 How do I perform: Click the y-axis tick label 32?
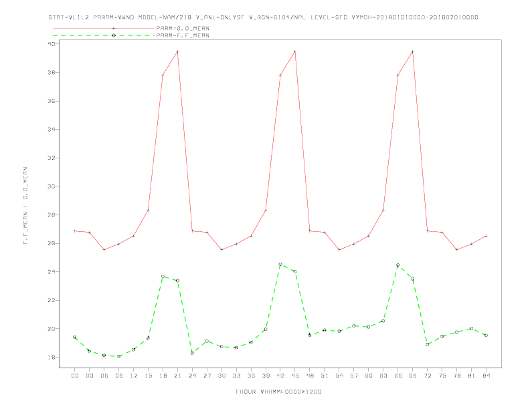coord(52,158)
